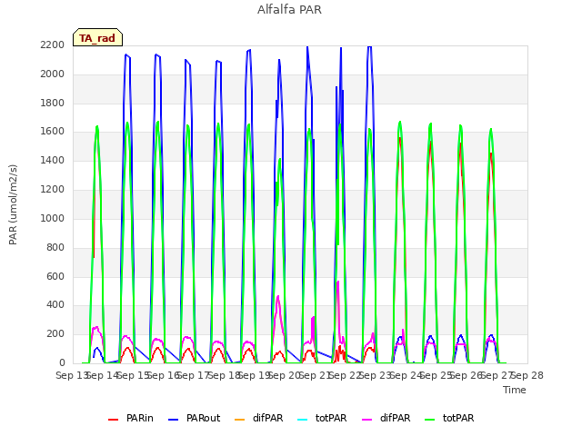This screenshot has height=436, width=582.
Task: Click the 800 y-axis tick label
Action: pos(55,247)
